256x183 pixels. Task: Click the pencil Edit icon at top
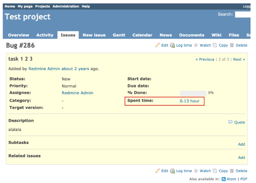click(x=157, y=45)
